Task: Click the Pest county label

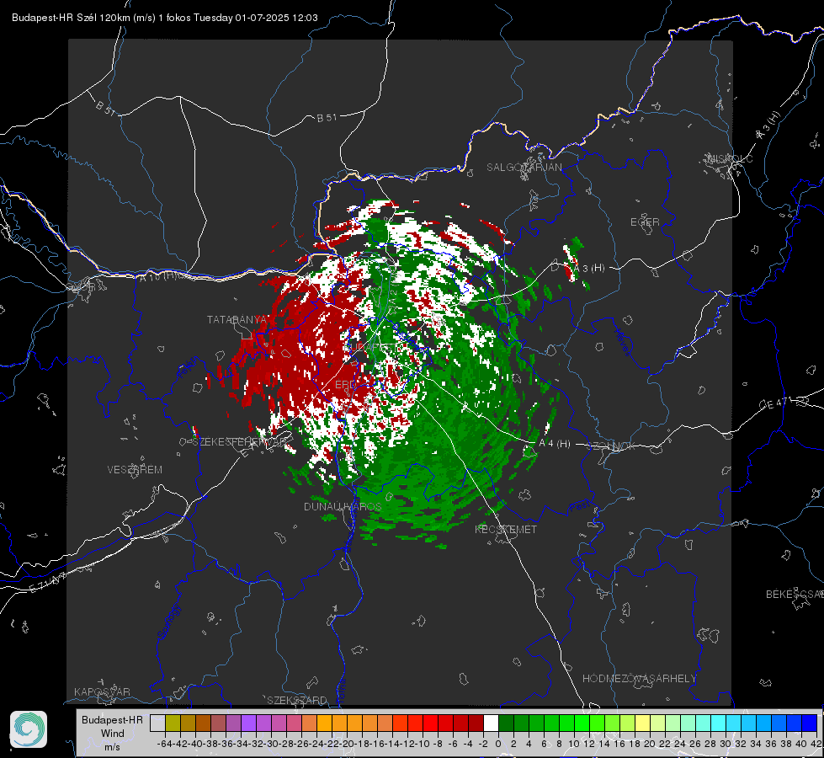Action: tap(578, 506)
